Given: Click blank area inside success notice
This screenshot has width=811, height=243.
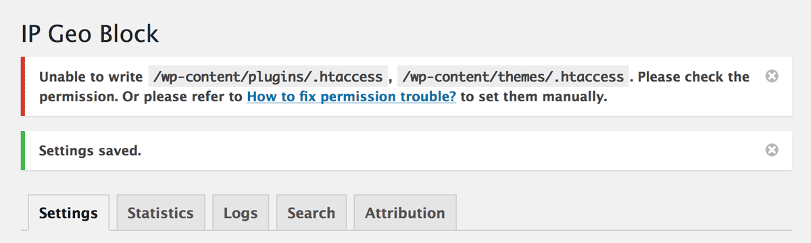Looking at the screenshot, I should (x=453, y=151).
